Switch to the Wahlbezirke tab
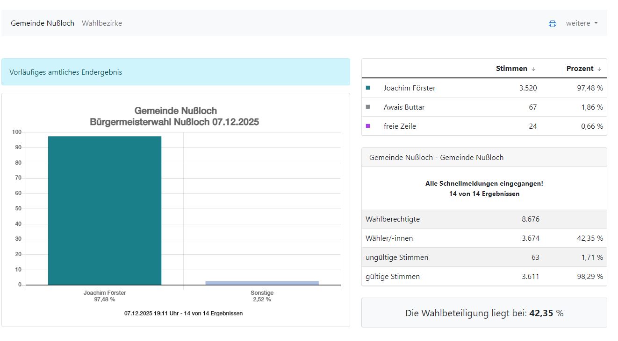 click(102, 23)
